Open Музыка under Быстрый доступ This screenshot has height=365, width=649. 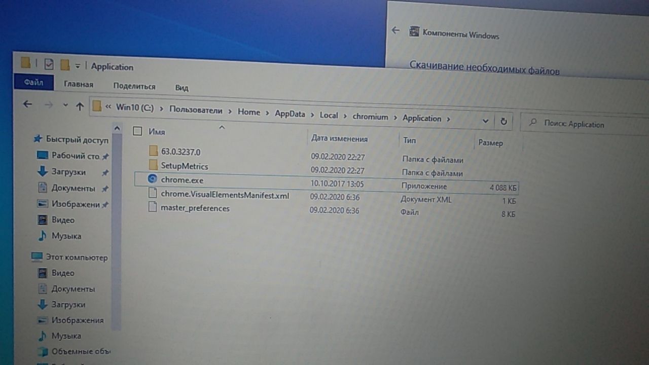click(x=66, y=236)
